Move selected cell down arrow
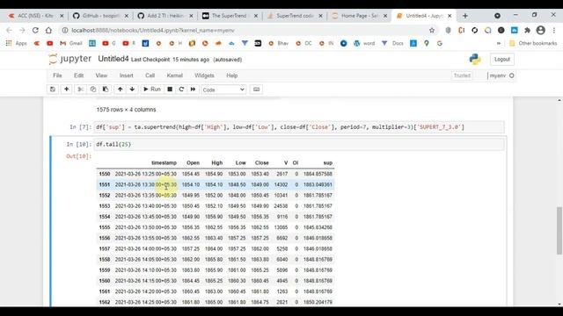The height and width of the screenshot is (316, 563). [x=132, y=90]
